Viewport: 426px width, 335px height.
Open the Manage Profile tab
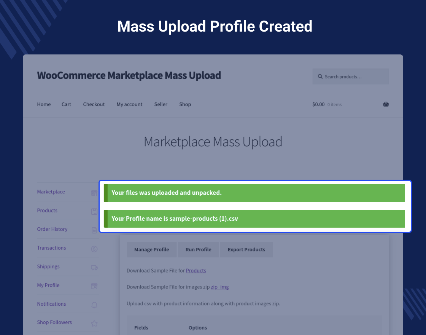[151, 250]
